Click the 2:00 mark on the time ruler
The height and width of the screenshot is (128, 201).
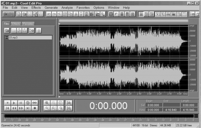(x=119, y=94)
